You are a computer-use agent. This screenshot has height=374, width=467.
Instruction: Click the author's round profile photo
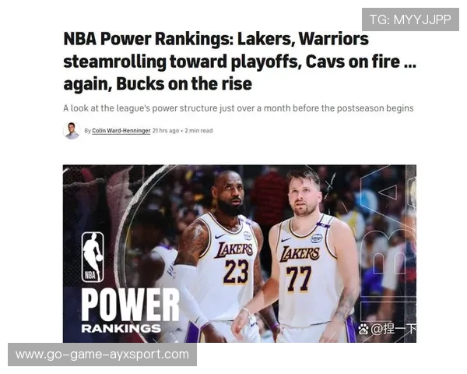coord(72,131)
